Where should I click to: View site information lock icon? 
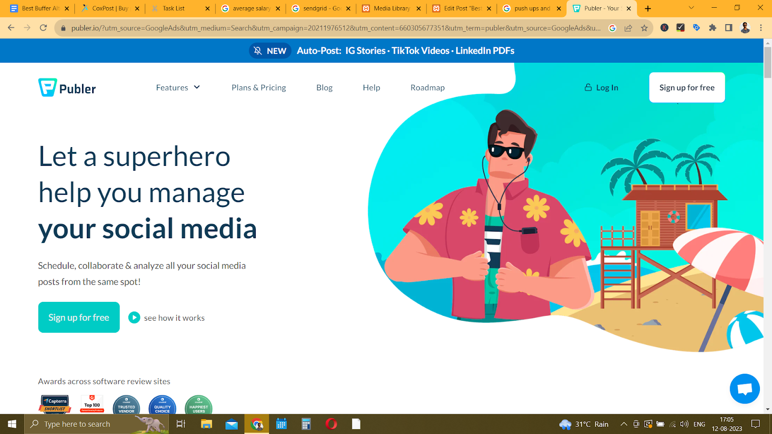point(63,28)
